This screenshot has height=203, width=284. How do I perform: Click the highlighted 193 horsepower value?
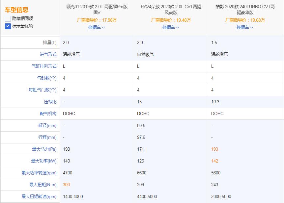tap(214, 149)
